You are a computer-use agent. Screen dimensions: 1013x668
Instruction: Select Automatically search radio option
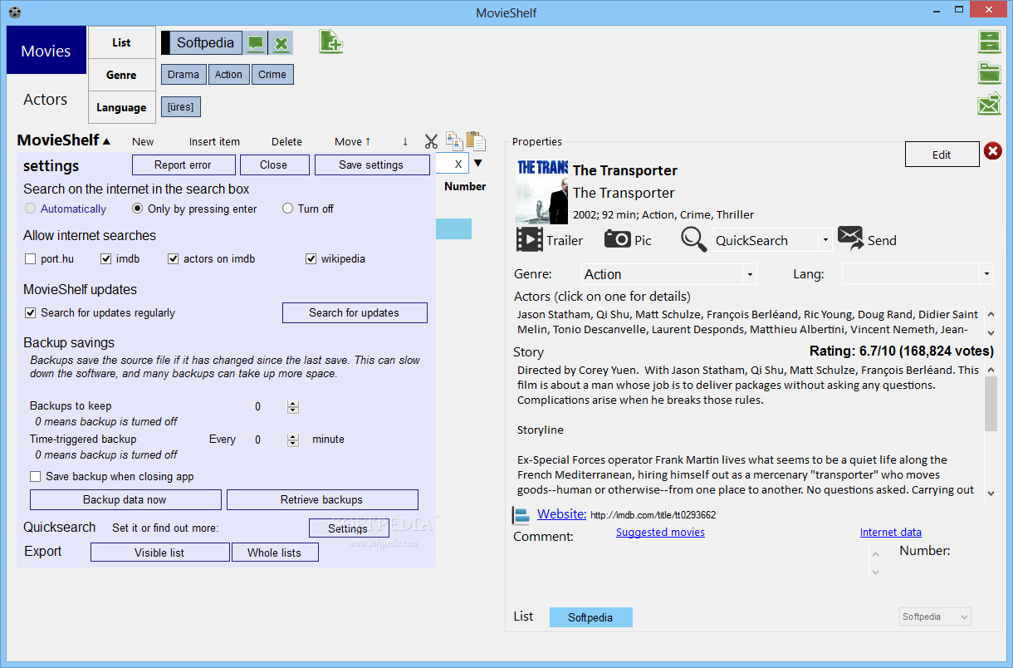[31, 209]
